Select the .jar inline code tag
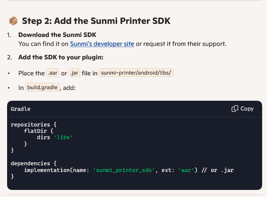Screen dimensions: 267x197 [x=75, y=73]
